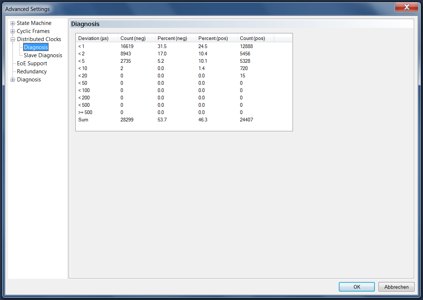Image resolution: width=423 pixels, height=300 pixels.
Task: Click percent value 10.4
Action: tap(203, 54)
